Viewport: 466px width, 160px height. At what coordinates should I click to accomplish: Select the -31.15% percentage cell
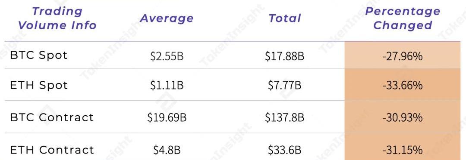[x=403, y=147]
